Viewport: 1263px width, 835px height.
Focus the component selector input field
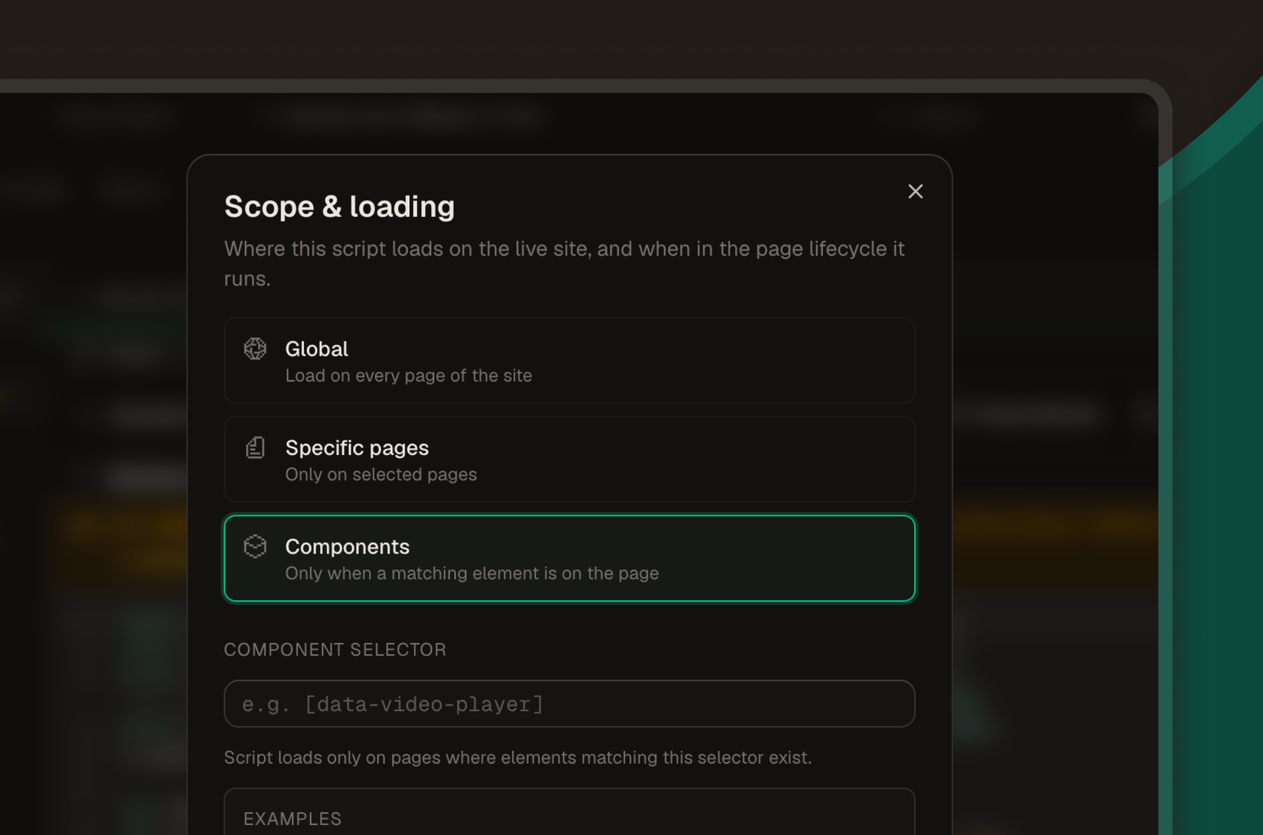(x=569, y=703)
